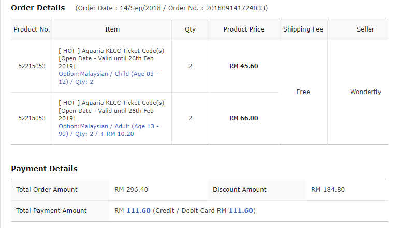This screenshot has width=394, height=228.
Task: Click the Payment Details heading
Action: [x=44, y=169]
